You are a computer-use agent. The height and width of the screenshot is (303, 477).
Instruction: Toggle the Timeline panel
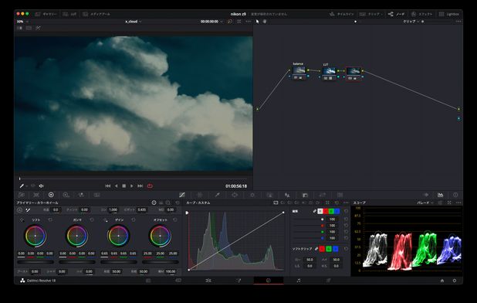pyautogui.click(x=342, y=14)
